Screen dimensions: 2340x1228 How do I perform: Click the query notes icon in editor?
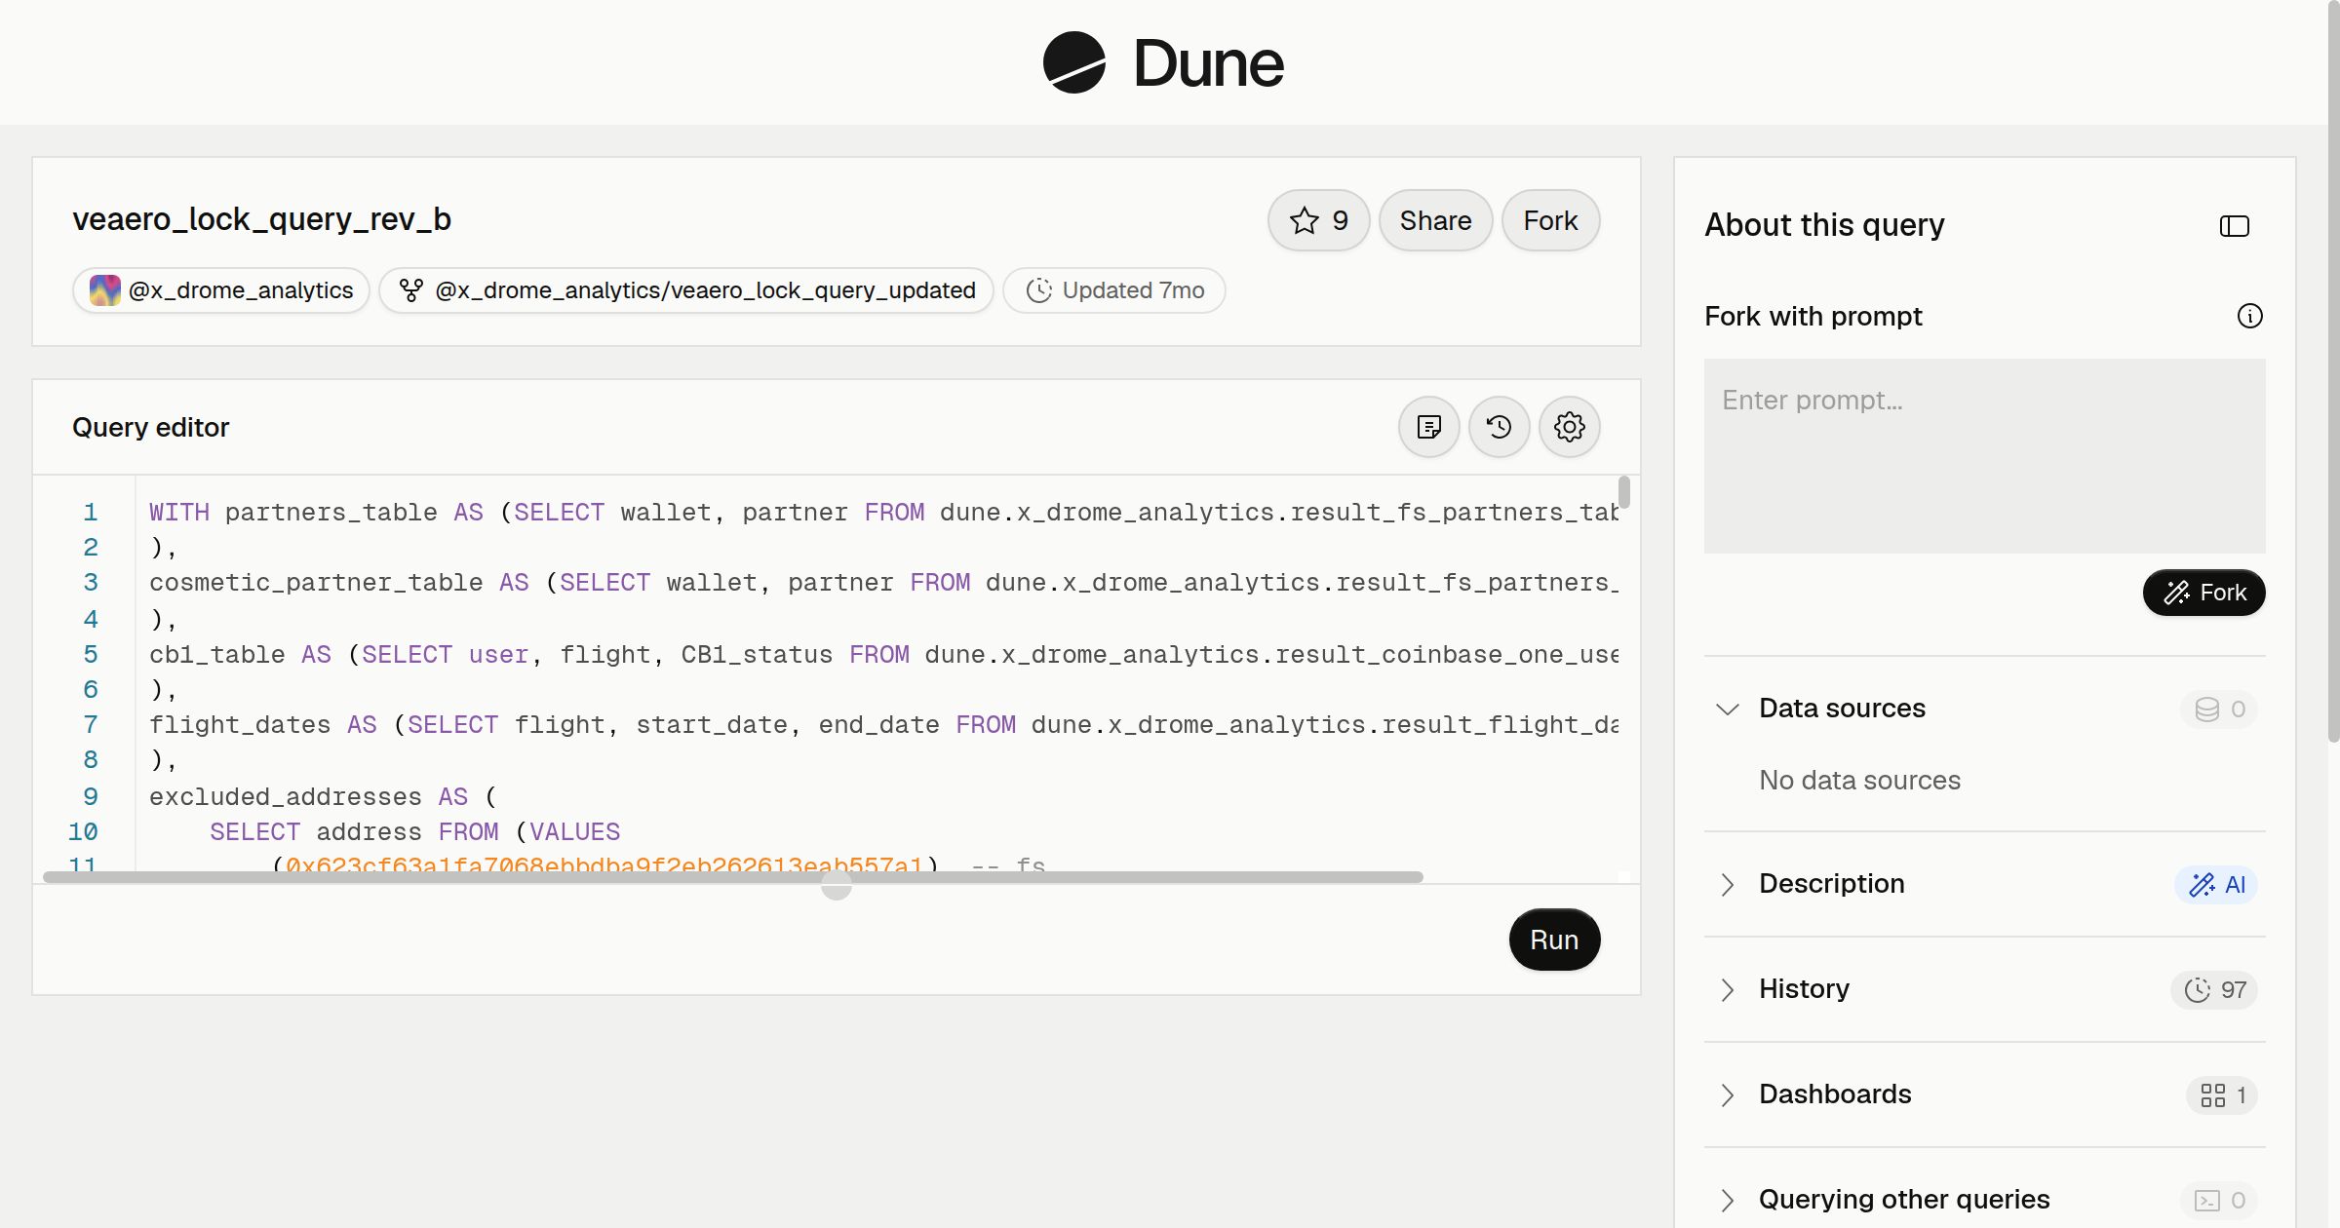pyautogui.click(x=1429, y=427)
